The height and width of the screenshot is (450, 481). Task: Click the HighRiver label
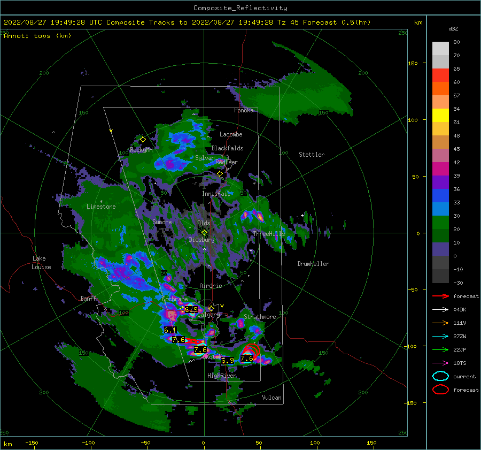(x=222, y=376)
